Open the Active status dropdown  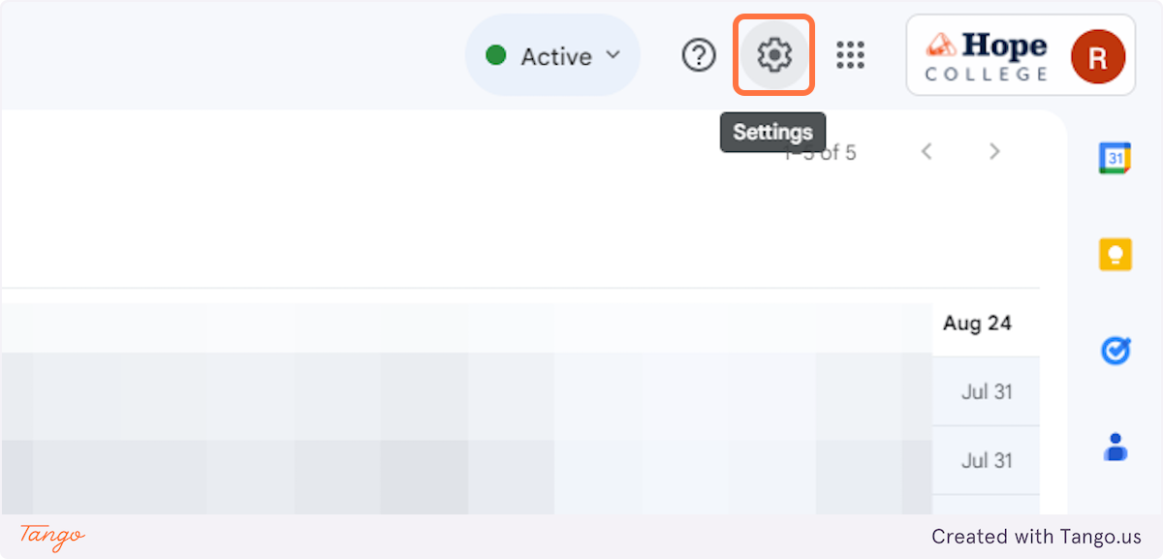[552, 56]
